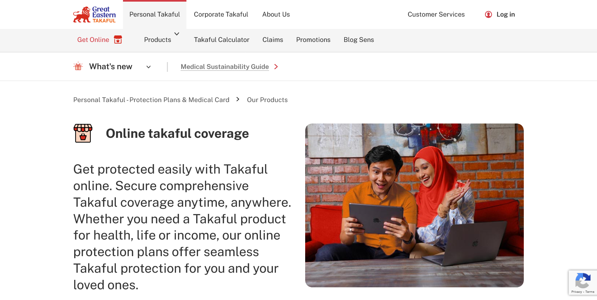This screenshot has width=597, height=300.
Task: Click the storefront icon beside Online takaful coverage
Action: click(83, 133)
